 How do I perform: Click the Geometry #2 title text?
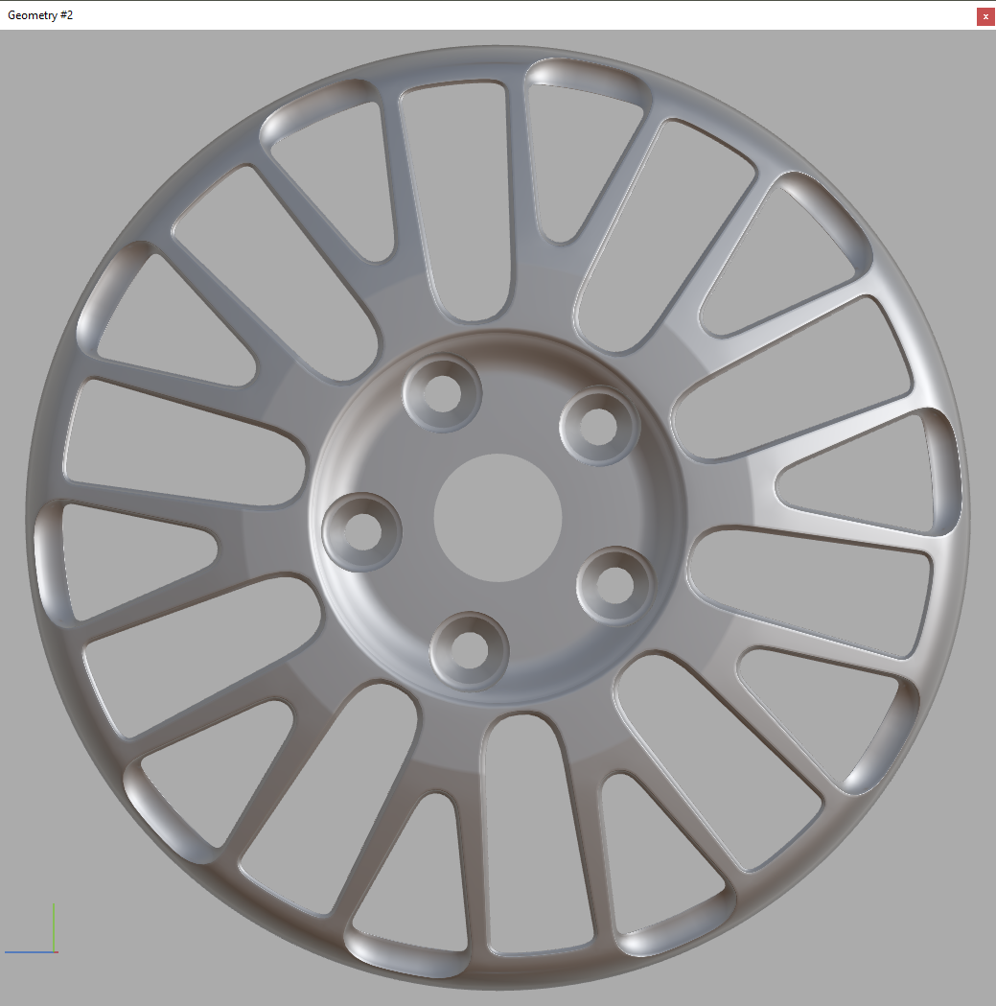point(40,15)
